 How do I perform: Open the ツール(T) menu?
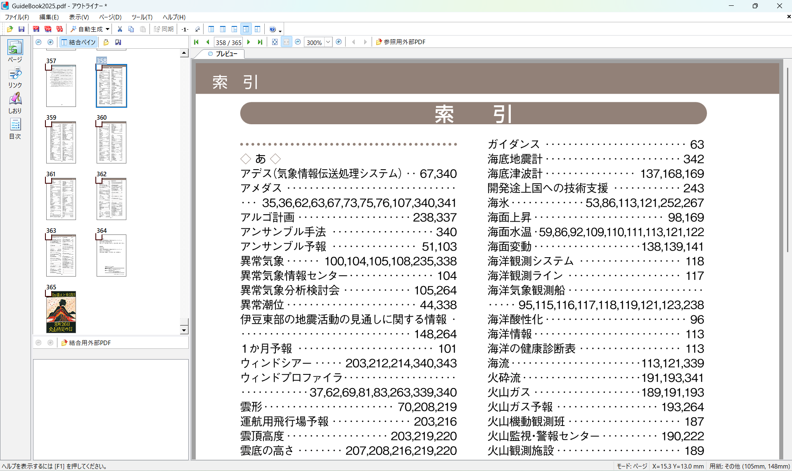pos(142,17)
